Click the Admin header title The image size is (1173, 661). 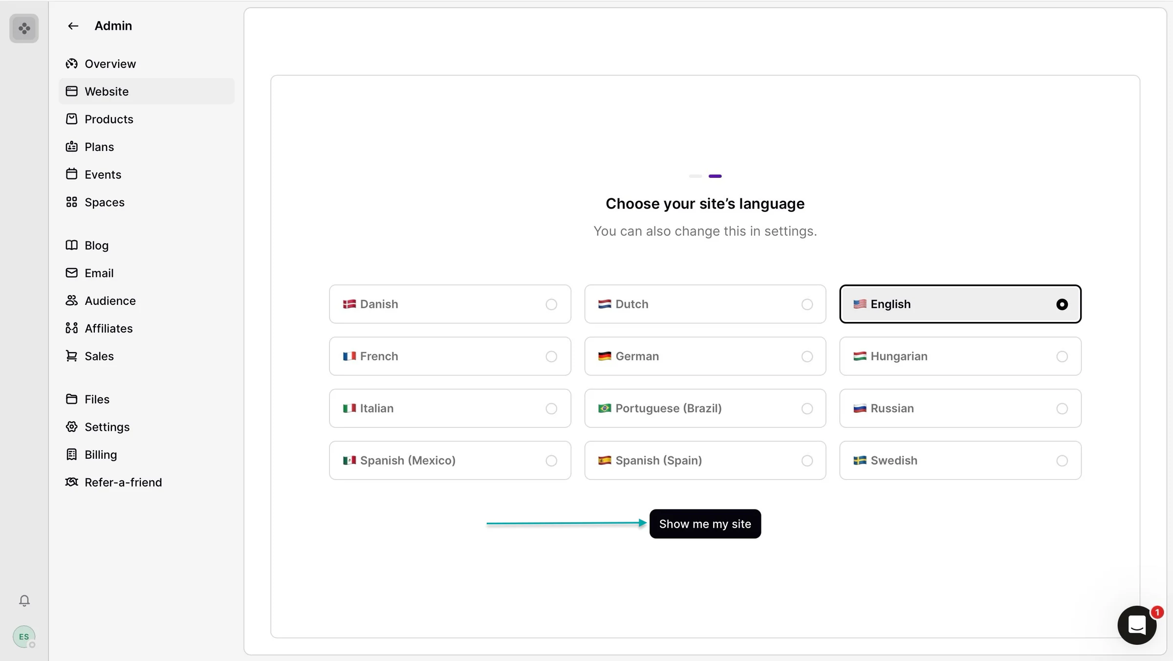113,26
